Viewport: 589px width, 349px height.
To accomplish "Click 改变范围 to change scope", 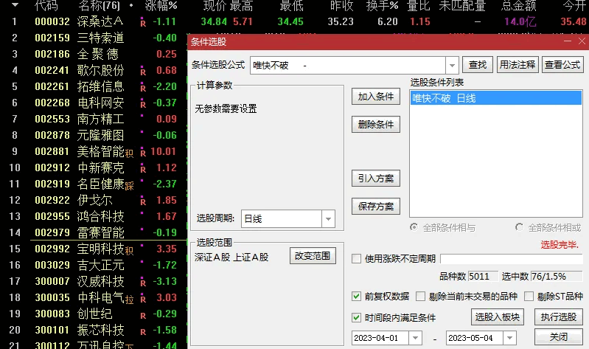I will coord(313,256).
